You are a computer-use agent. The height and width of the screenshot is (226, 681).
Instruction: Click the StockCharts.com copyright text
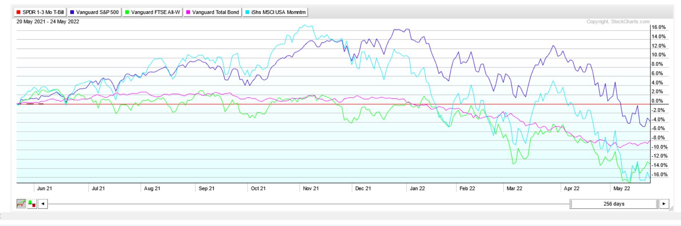pyautogui.click(x=618, y=22)
